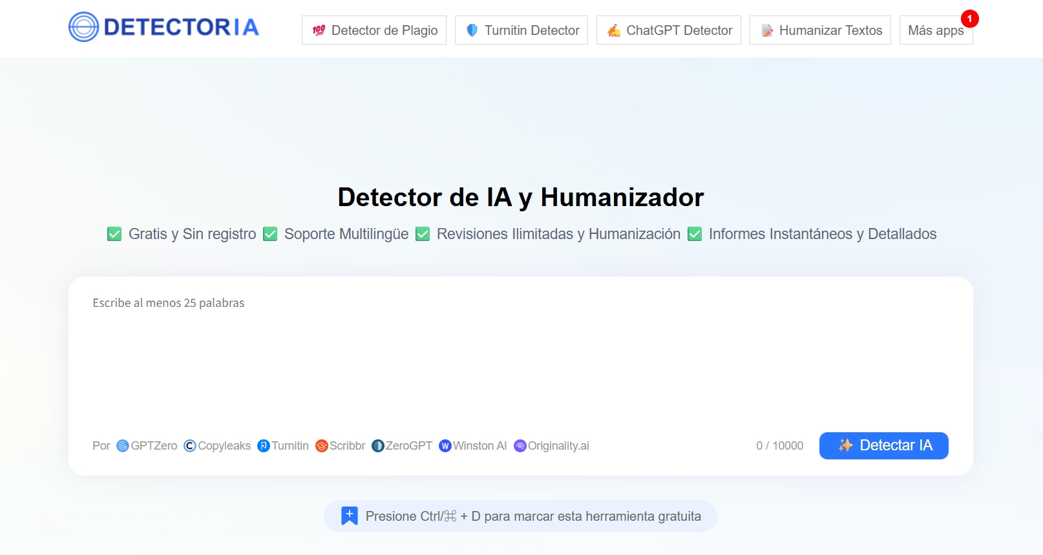Click the ZeroGPT logo icon
This screenshot has height=555, width=1043.
pos(378,446)
